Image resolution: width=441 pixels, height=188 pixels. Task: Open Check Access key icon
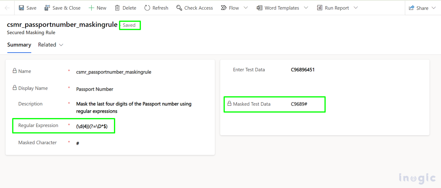(179, 8)
